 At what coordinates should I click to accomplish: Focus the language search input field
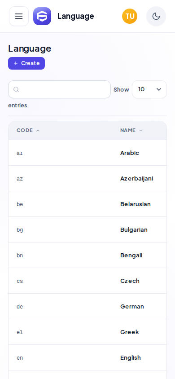pos(59,89)
